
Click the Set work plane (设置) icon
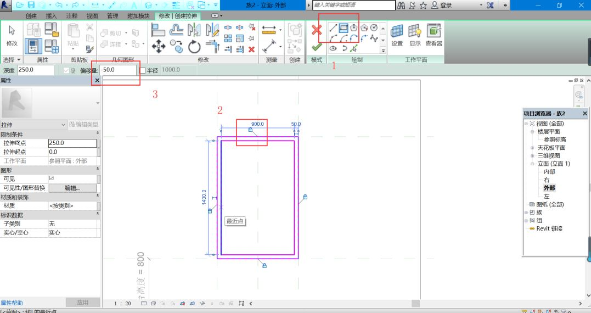(397, 32)
